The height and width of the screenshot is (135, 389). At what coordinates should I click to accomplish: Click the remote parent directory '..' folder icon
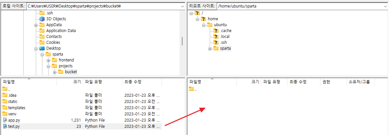[191, 89]
